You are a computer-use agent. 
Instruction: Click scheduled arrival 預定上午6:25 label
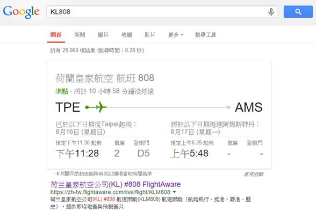[192, 143]
